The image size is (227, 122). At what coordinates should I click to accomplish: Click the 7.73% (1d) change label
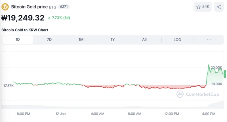[x=61, y=18]
